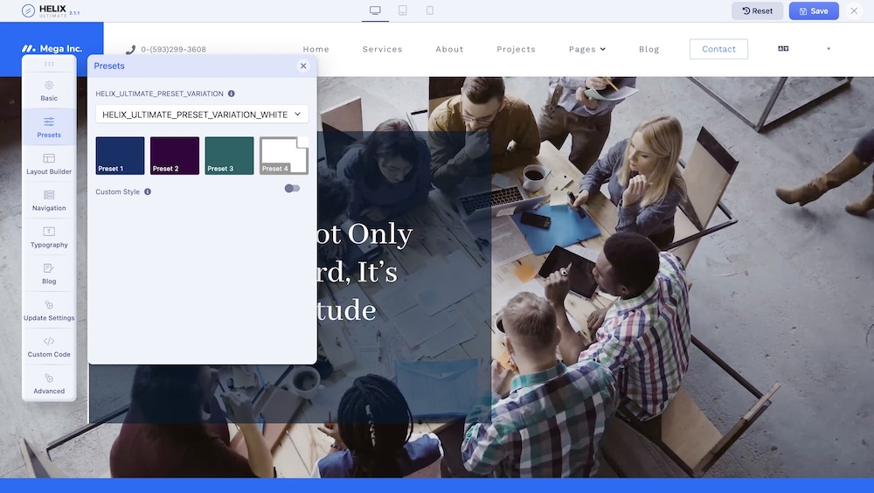
Task: Open the Typography settings
Action: [x=49, y=237]
